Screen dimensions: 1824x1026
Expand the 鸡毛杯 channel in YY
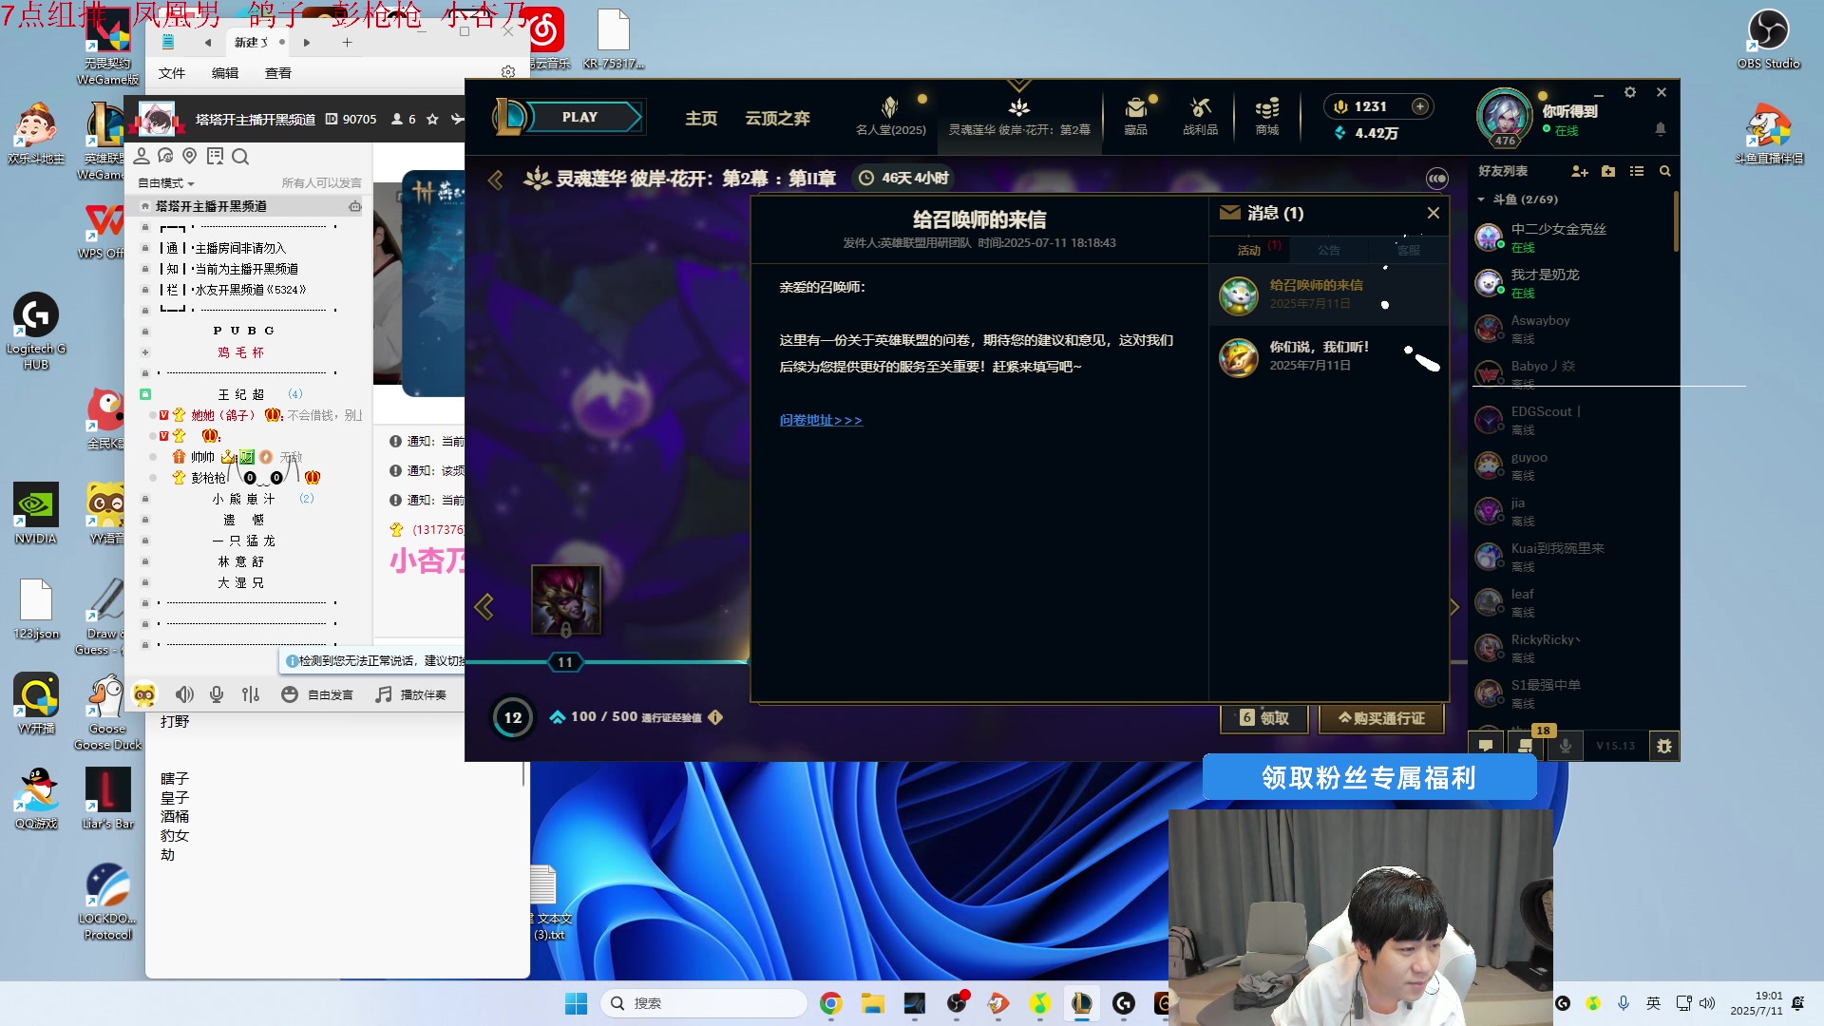pos(145,352)
